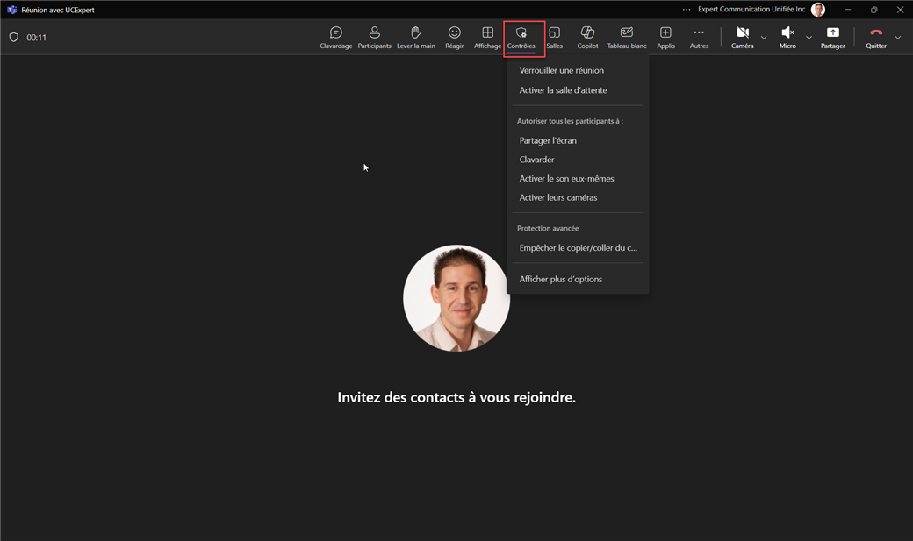Select Verrouiller une réunion
913x541 pixels.
click(561, 70)
